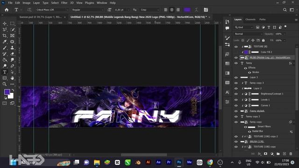The image size is (299, 168).
Task: Select the Rectangular Marquee tool
Action: click(x=12, y=23)
